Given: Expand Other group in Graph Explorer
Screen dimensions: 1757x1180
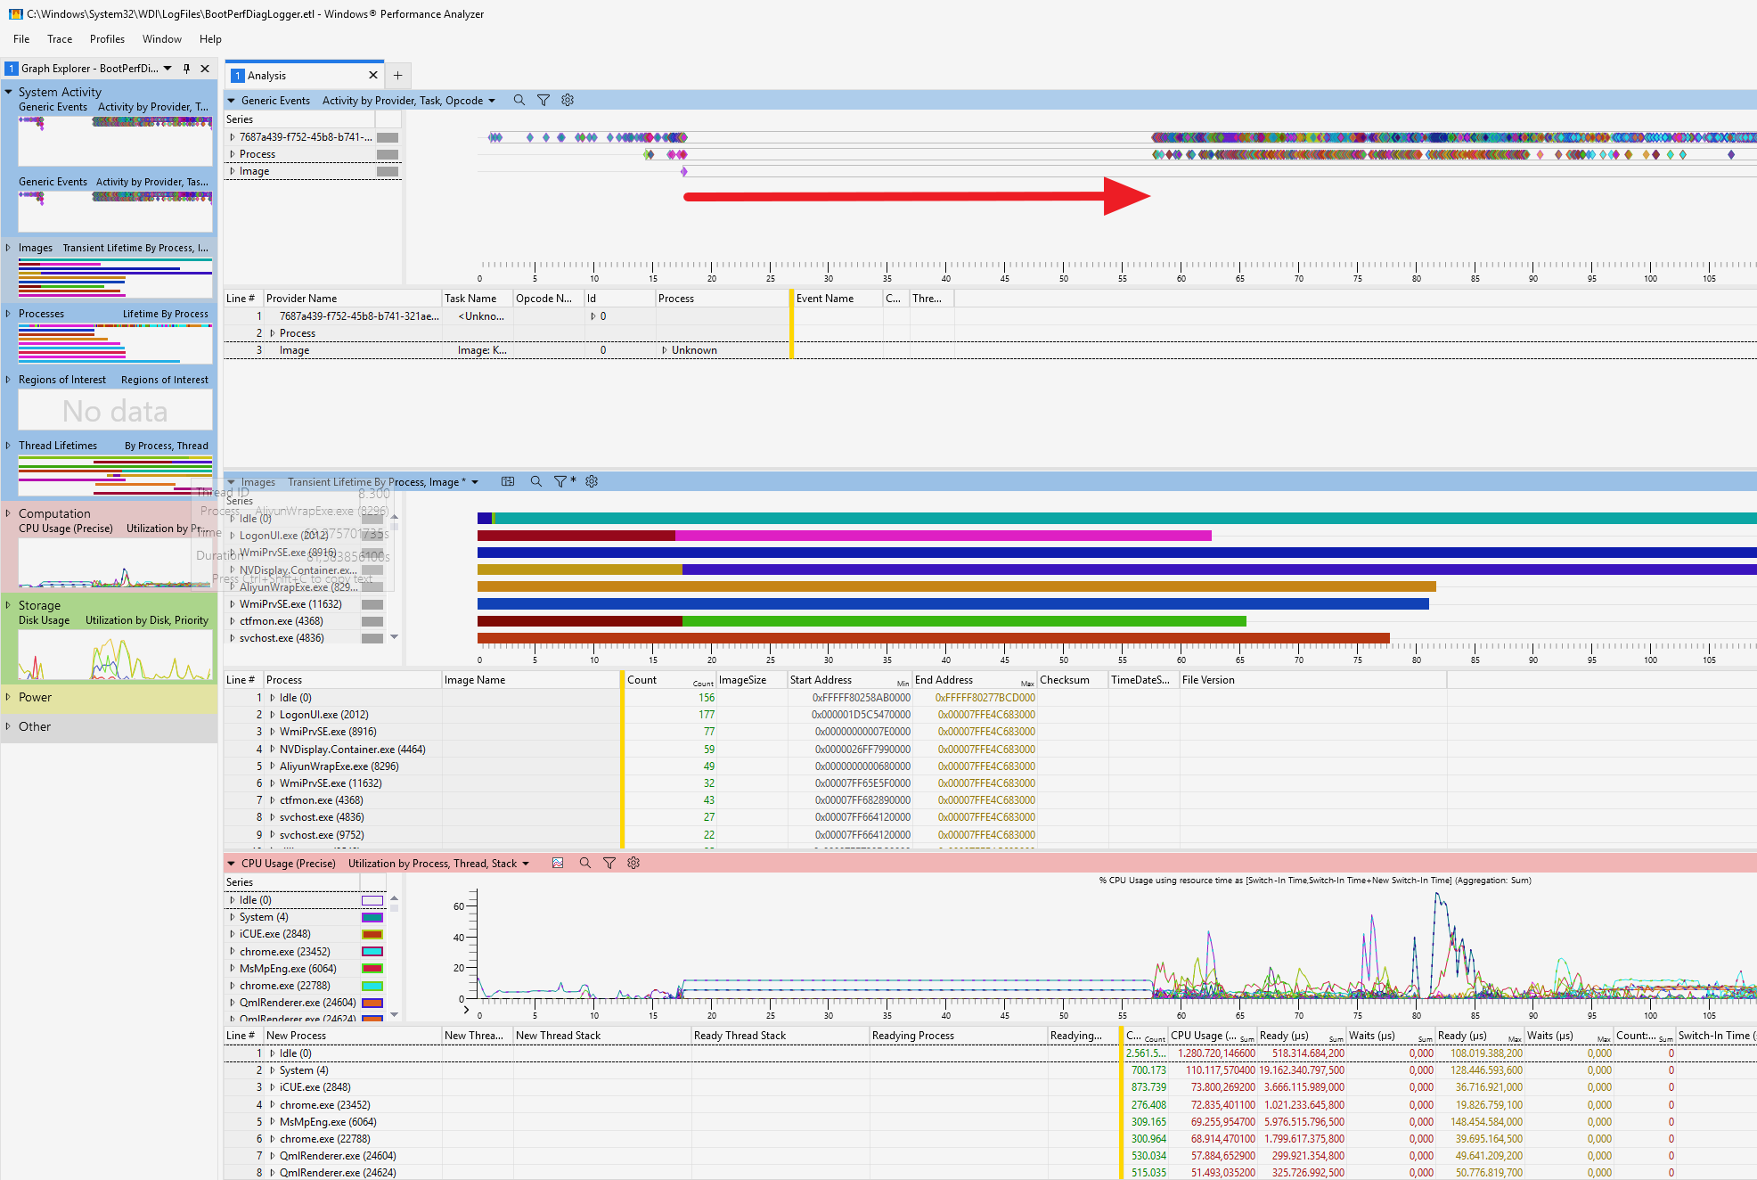Looking at the screenshot, I should click(9, 726).
